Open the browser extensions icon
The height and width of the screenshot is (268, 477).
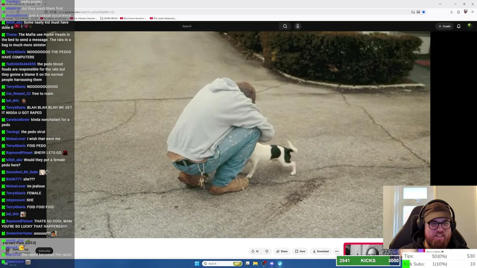tap(458, 12)
